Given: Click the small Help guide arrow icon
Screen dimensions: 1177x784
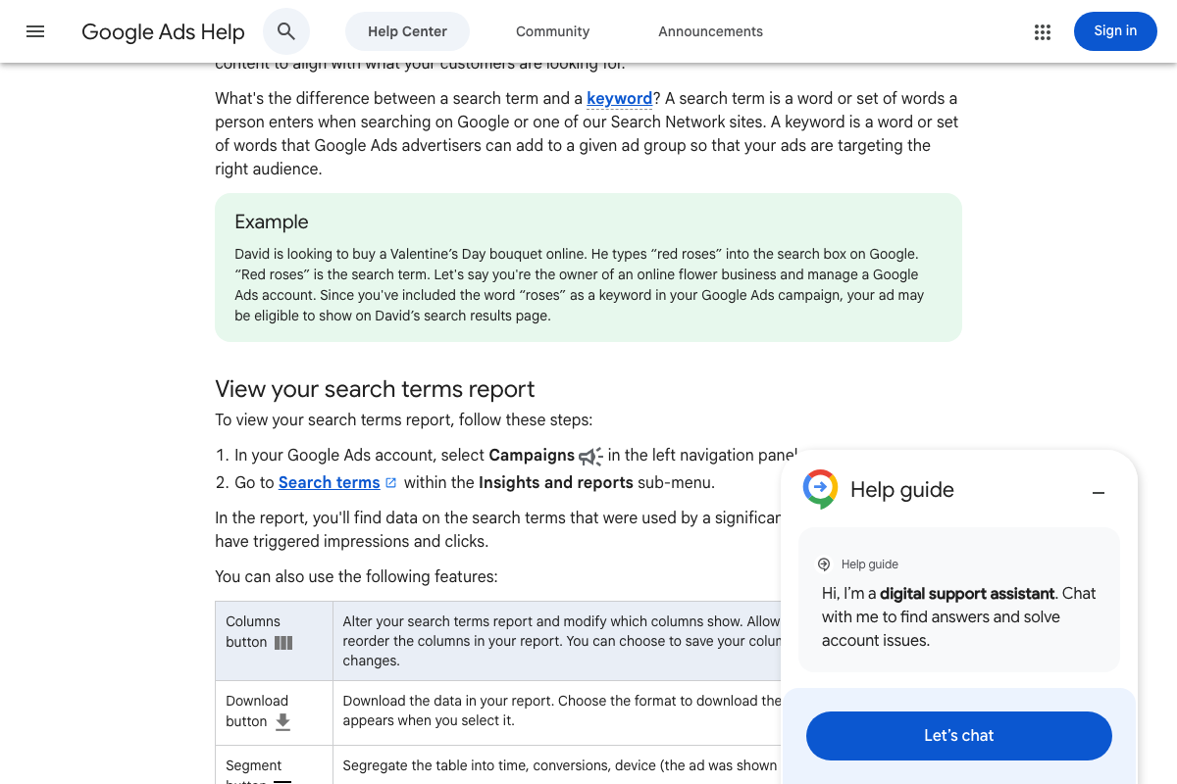Looking at the screenshot, I should tap(824, 564).
